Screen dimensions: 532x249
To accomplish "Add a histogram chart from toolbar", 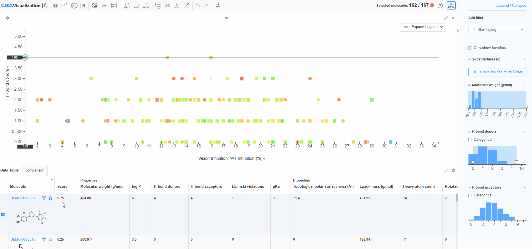I will click(55, 6).
